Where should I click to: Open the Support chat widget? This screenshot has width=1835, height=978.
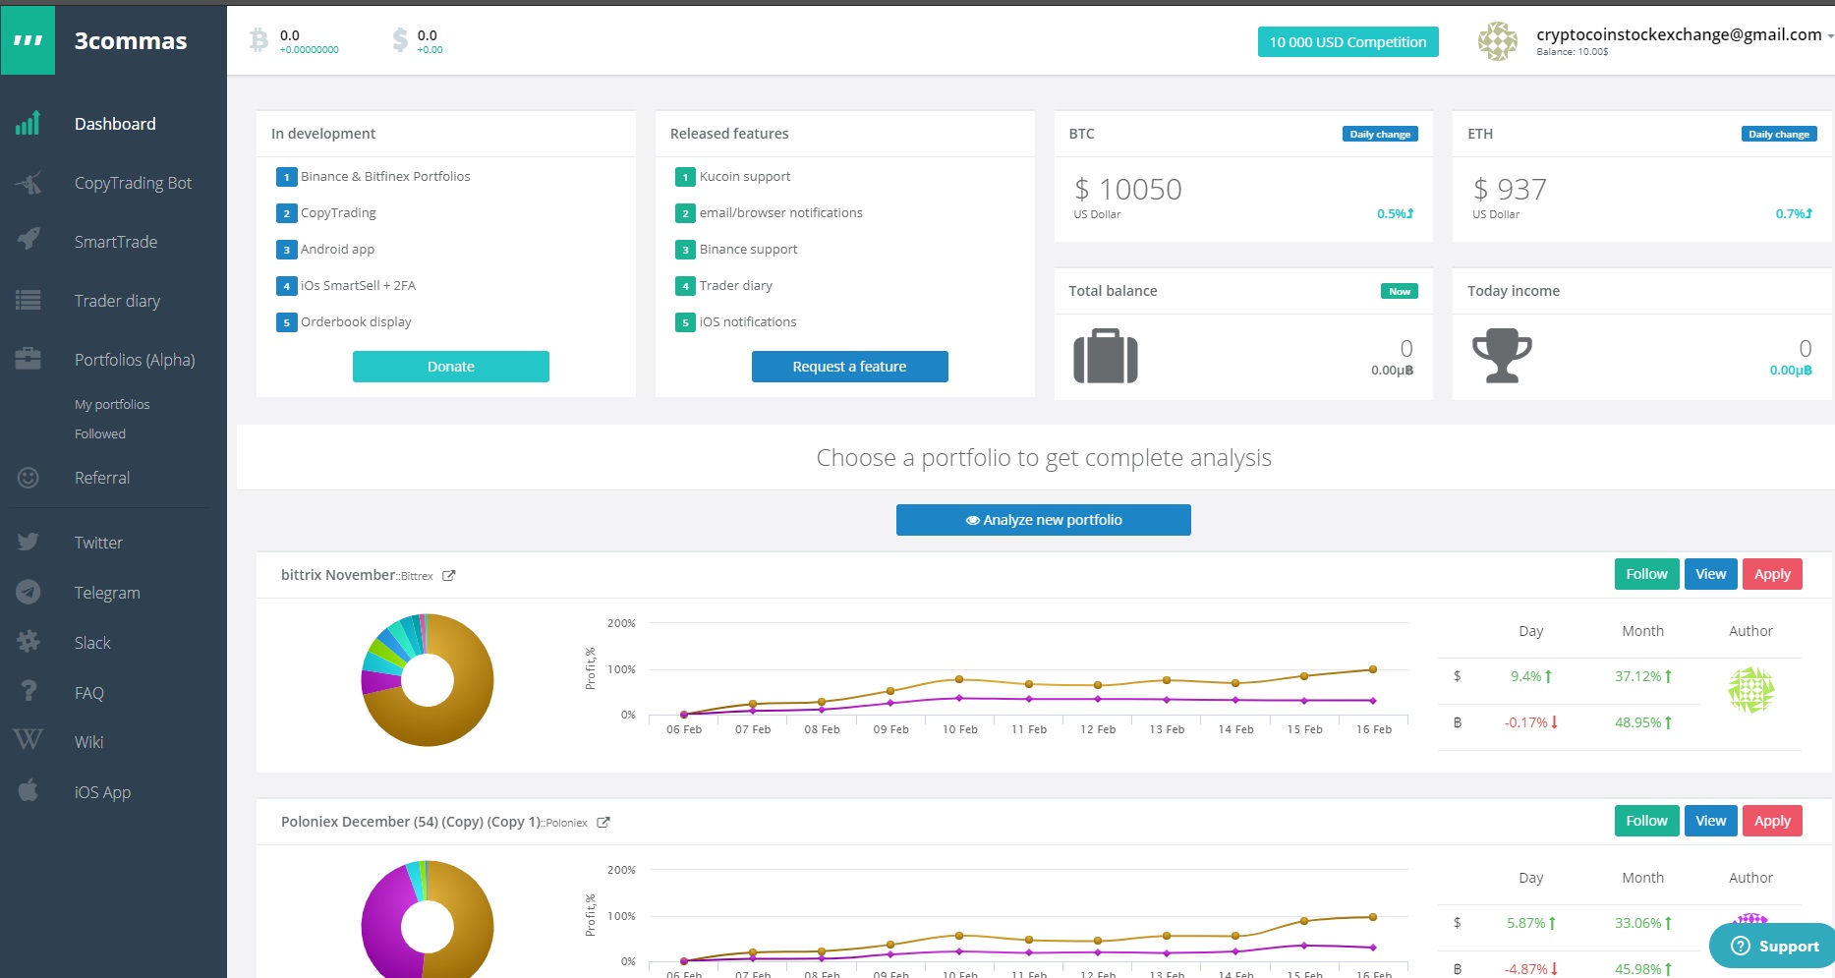[x=1773, y=946]
